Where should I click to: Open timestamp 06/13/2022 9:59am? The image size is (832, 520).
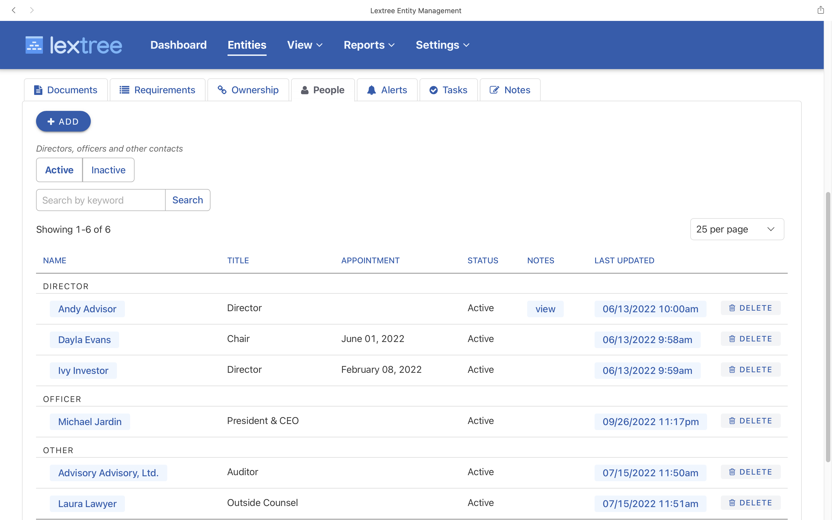[x=647, y=370]
